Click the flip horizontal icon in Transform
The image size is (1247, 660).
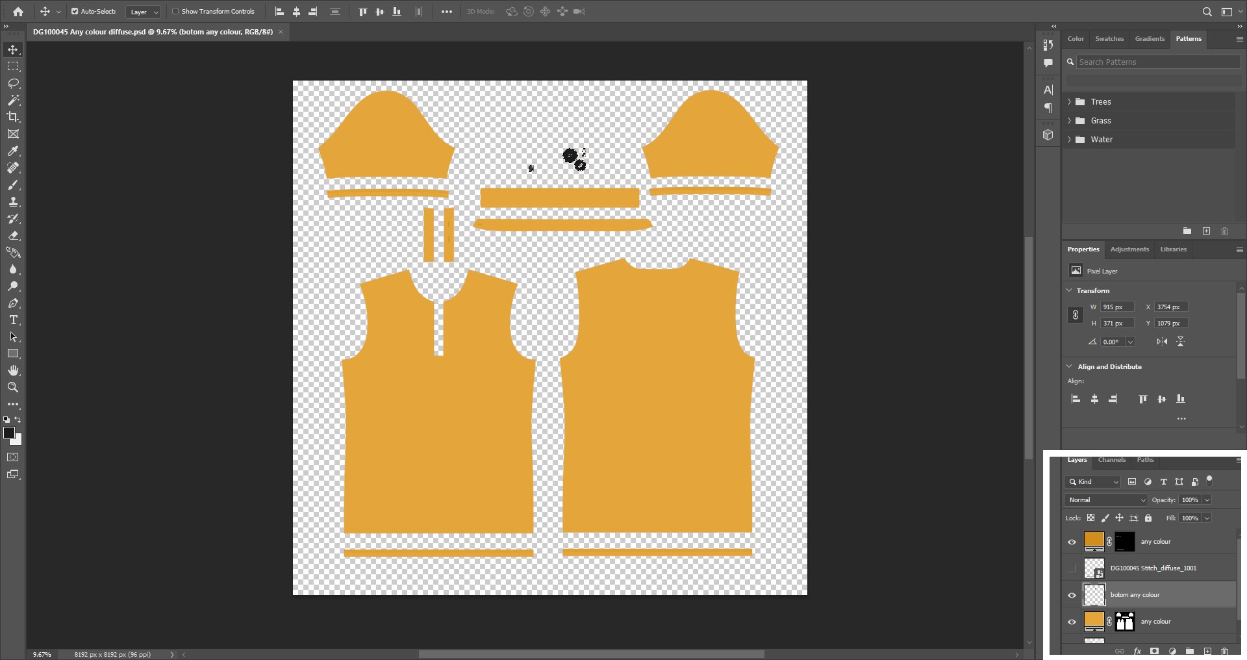pyautogui.click(x=1162, y=342)
